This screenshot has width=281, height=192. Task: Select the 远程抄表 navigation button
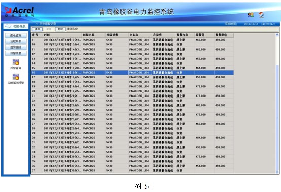(x=16, y=41)
